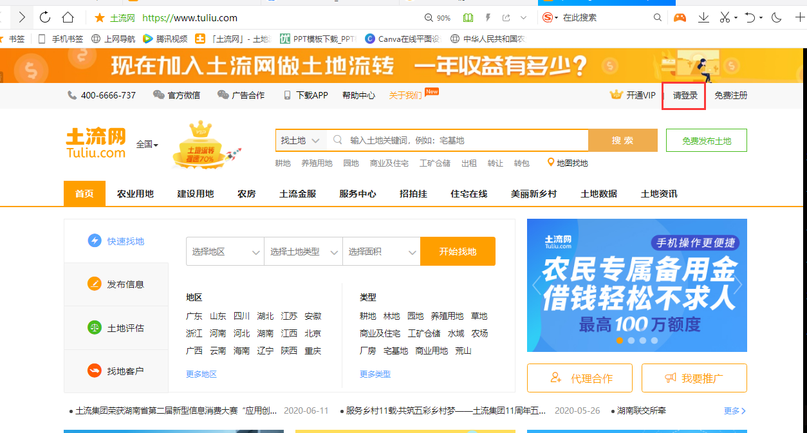Select the 农业用地 navigation tab
This screenshot has width=807, height=433.
[x=135, y=194]
